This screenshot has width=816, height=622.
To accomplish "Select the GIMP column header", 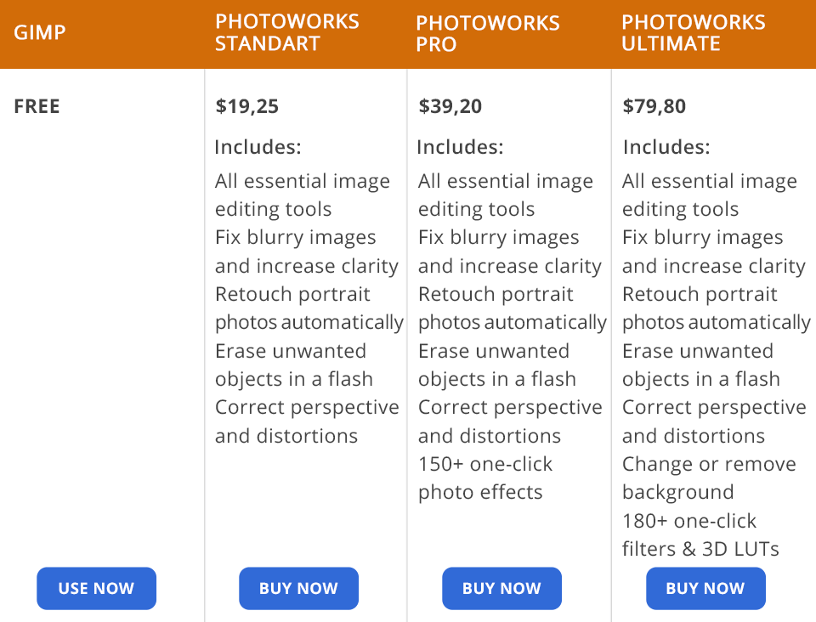I will [x=40, y=34].
